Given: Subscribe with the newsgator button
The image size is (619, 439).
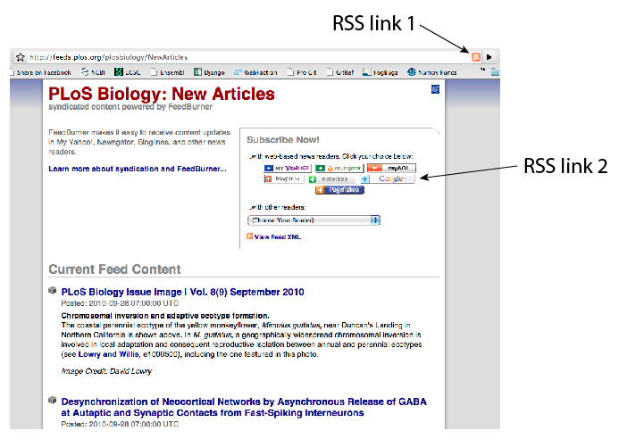Looking at the screenshot, I should (339, 168).
